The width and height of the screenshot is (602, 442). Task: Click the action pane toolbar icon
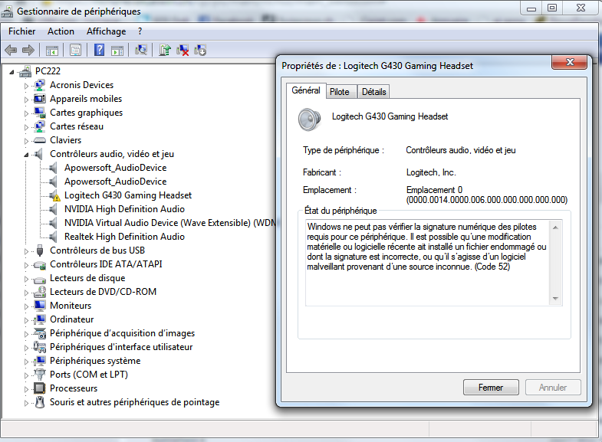click(x=117, y=51)
